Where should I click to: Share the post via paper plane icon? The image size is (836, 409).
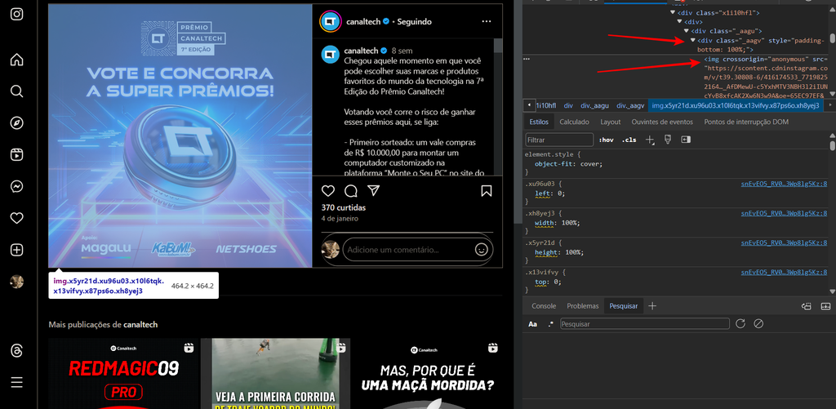373,191
